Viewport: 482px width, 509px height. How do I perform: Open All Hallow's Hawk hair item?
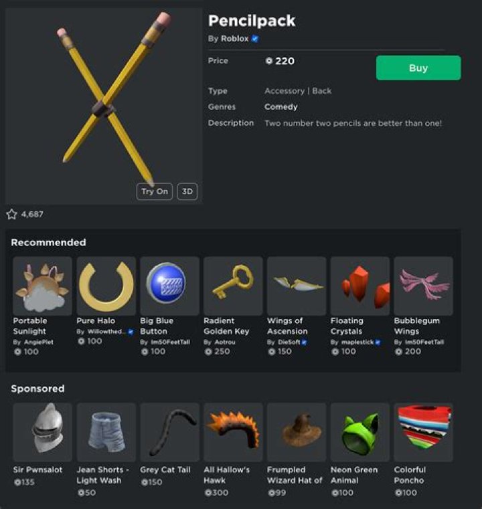pos(233,432)
